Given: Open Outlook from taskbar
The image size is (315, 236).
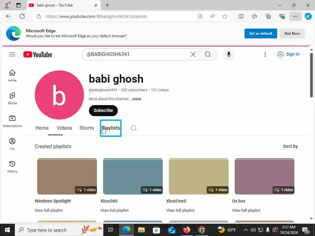Looking at the screenshot, I should click(171, 230).
